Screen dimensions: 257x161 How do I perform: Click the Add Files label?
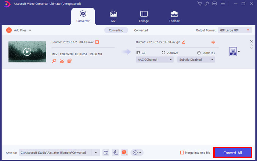20,30
